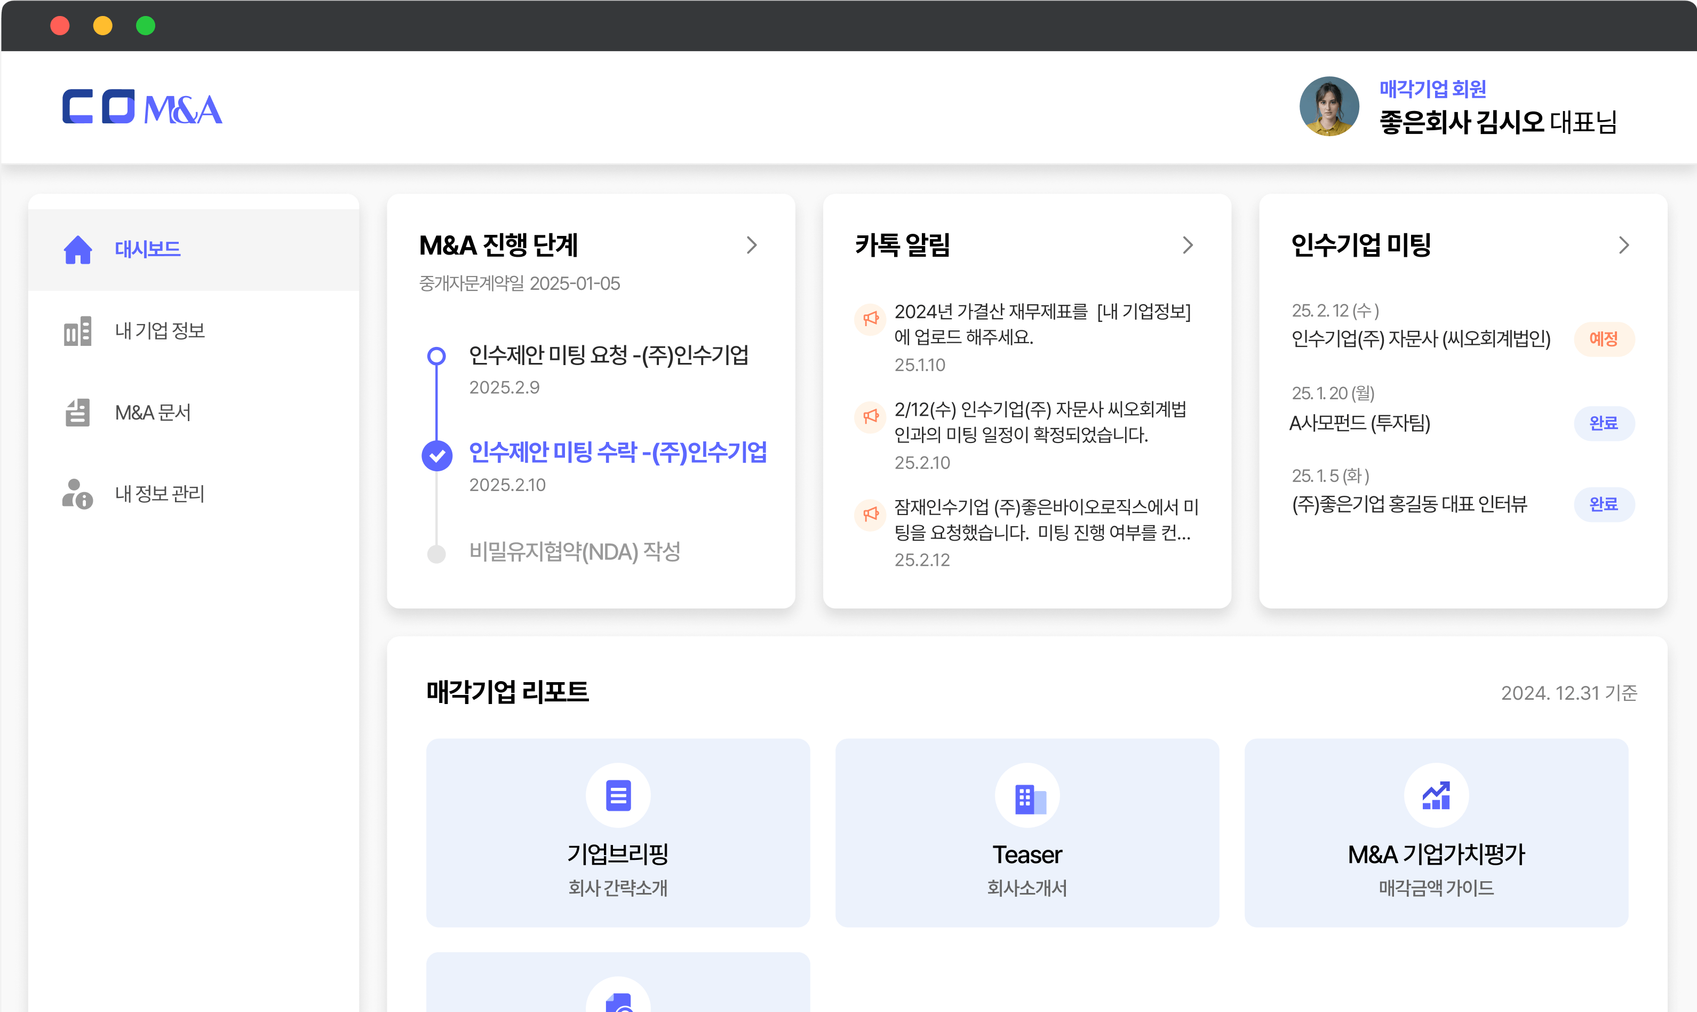This screenshot has width=1697, height=1012.
Task: Click the 인수기업 미팅 heading
Action: click(x=1361, y=246)
